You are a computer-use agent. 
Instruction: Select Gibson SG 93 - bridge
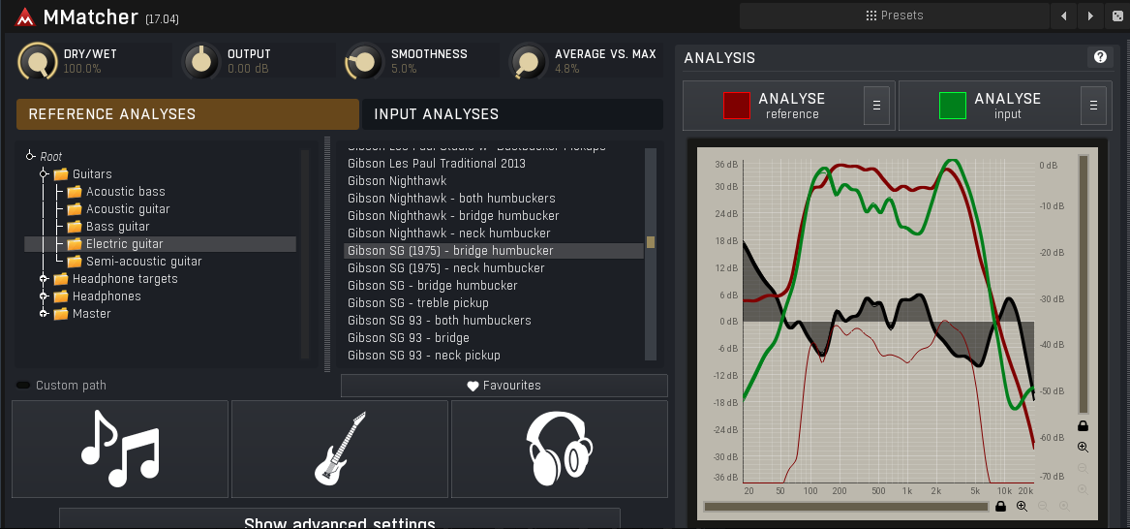(494, 337)
